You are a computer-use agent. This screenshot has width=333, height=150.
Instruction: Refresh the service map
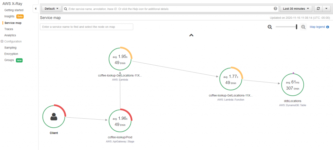coord(318,9)
